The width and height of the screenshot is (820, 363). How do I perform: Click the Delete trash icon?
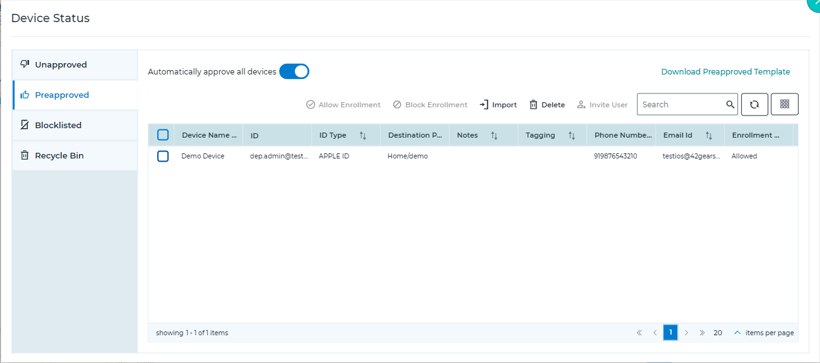(533, 105)
